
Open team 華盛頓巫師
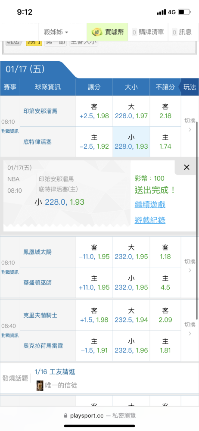pyautogui.click(x=37, y=283)
